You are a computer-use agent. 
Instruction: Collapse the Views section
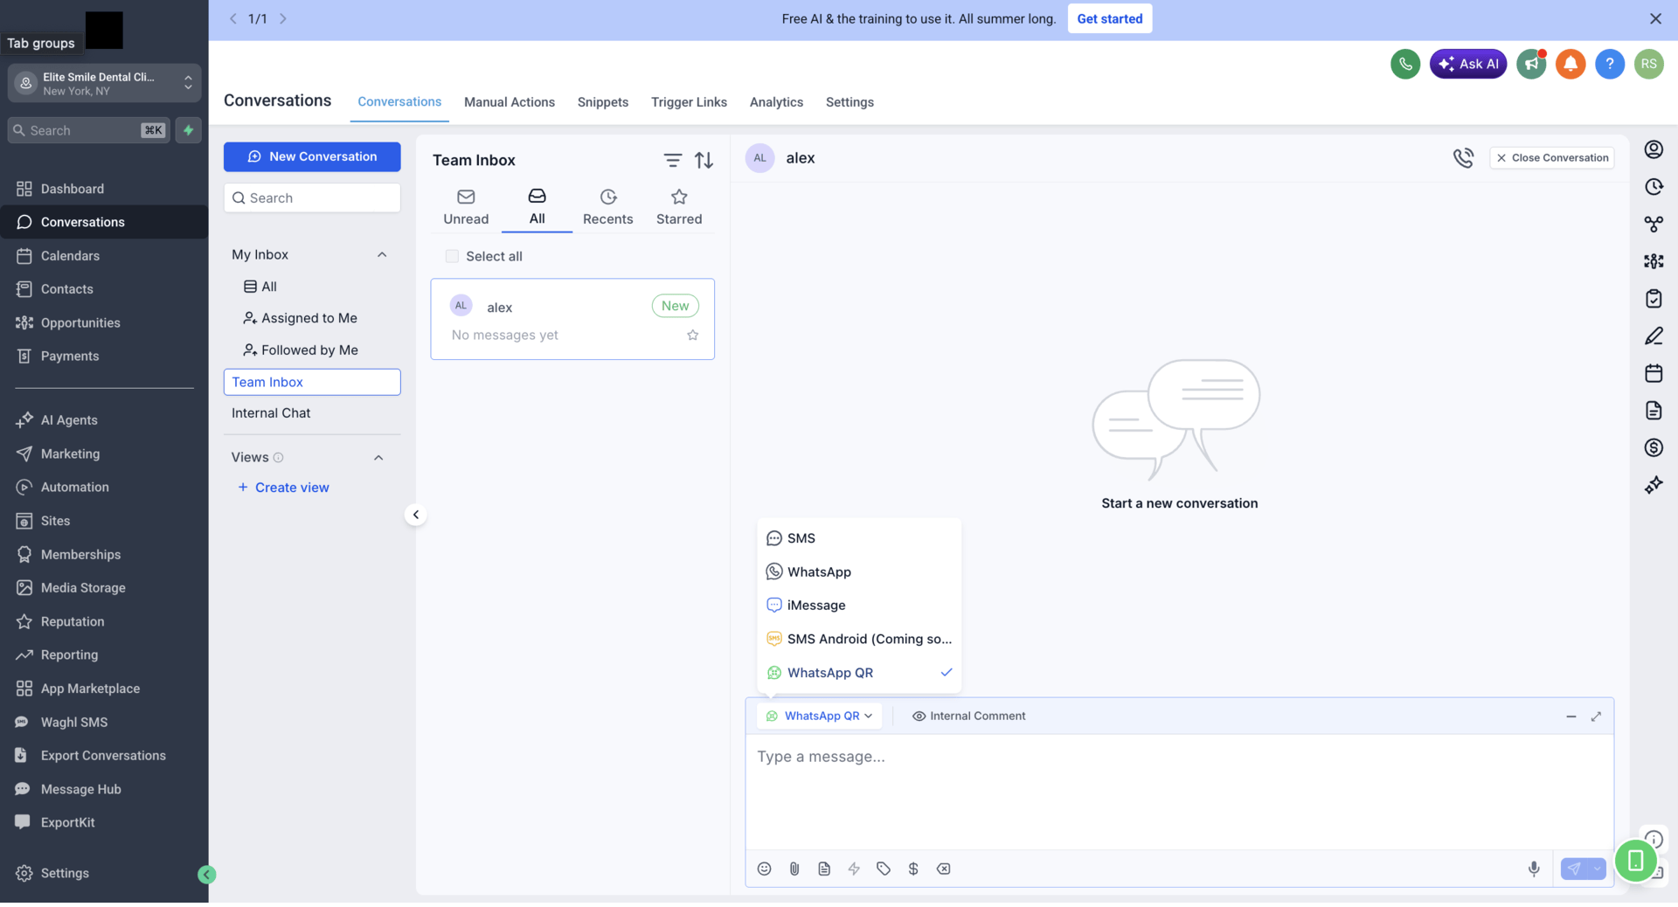tap(378, 457)
